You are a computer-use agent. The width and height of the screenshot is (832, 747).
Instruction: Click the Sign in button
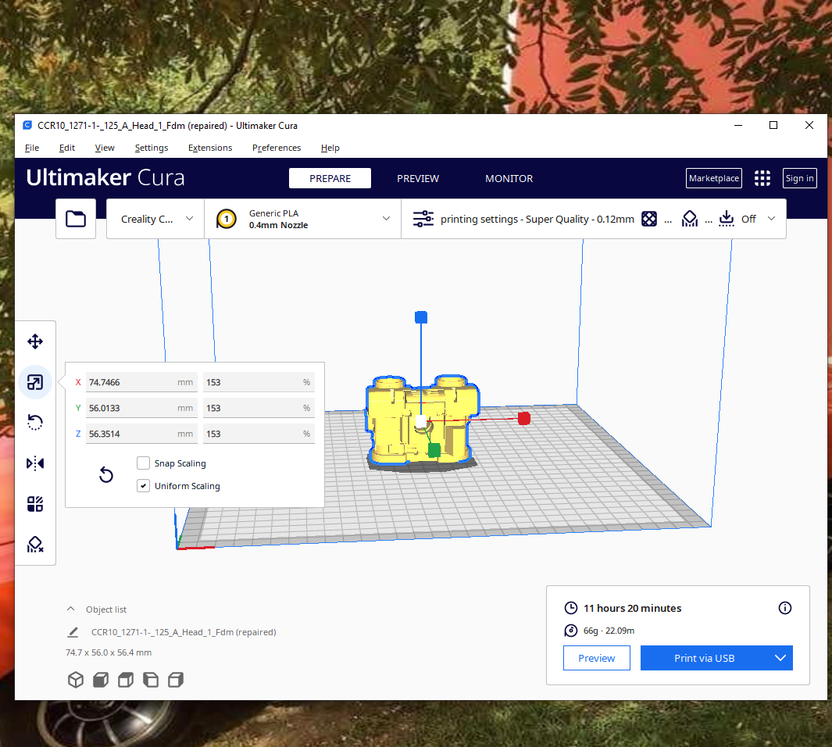(x=800, y=178)
